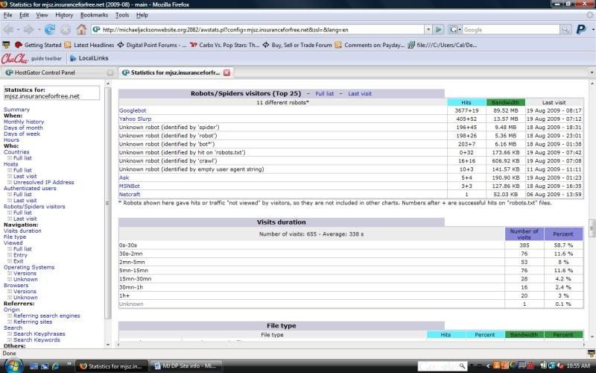The height and width of the screenshot is (373, 596).
Task: Open Referring search engines sidebar link
Action: pyautogui.click(x=47, y=316)
